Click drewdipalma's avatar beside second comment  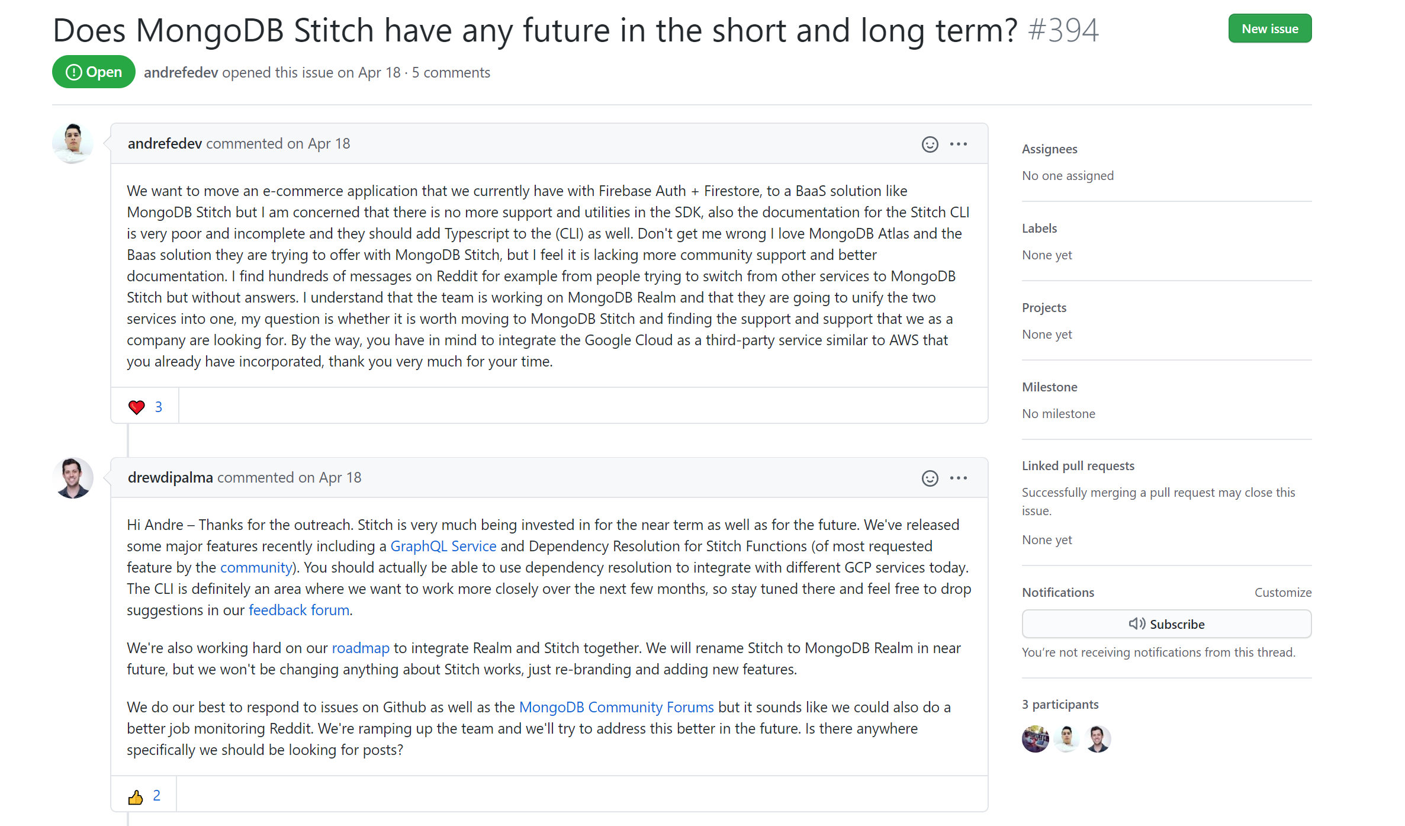73,477
